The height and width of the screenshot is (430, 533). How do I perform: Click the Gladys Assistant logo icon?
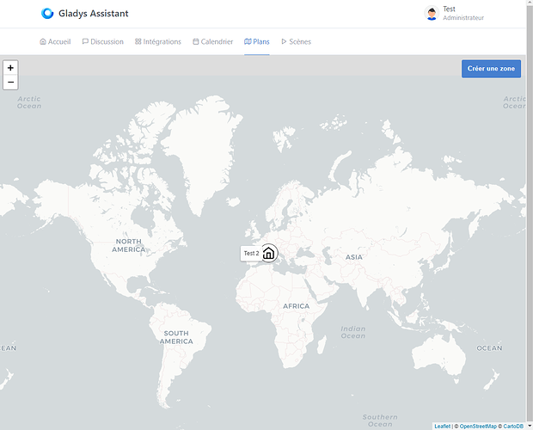(x=47, y=14)
